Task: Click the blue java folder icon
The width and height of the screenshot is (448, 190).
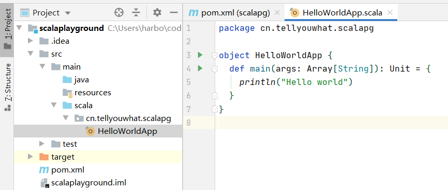Action: (x=67, y=80)
